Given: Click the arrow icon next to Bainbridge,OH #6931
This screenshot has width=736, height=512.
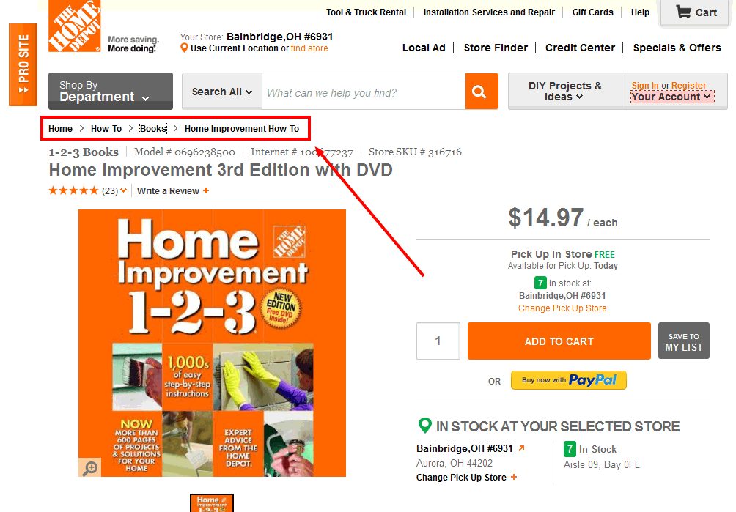Looking at the screenshot, I should pyautogui.click(x=521, y=448).
